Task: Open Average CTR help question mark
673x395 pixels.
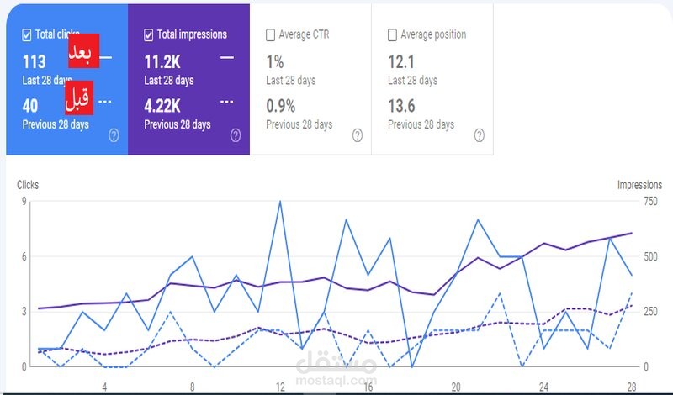Action: 358,135
